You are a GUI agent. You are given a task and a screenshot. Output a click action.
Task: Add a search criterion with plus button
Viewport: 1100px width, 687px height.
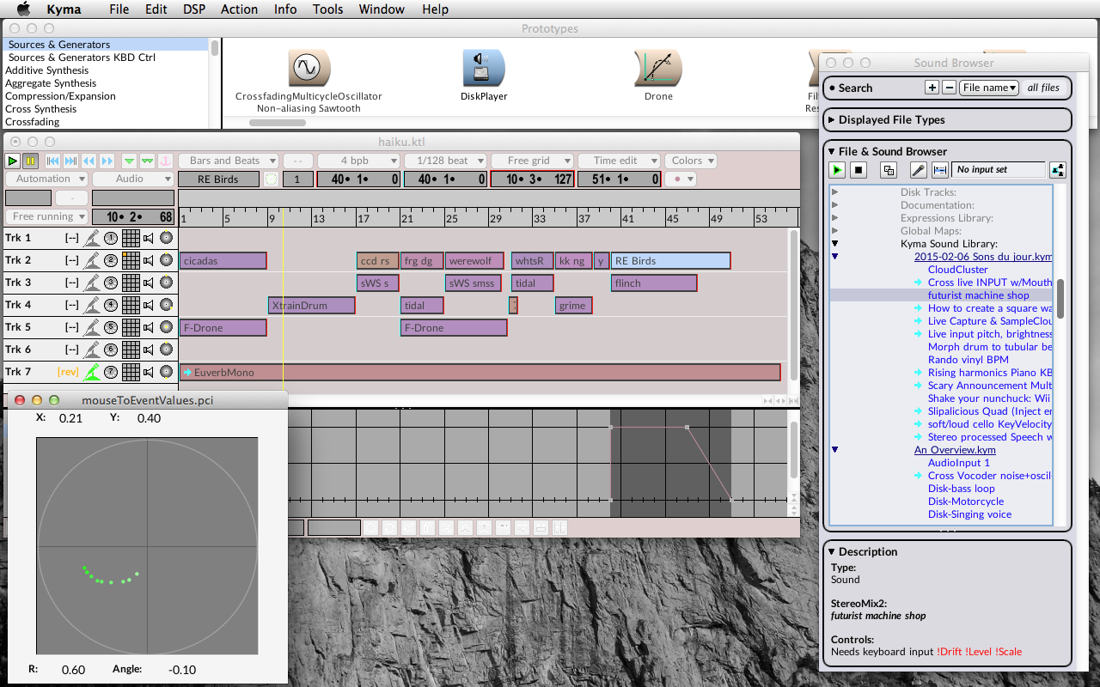pyautogui.click(x=932, y=88)
